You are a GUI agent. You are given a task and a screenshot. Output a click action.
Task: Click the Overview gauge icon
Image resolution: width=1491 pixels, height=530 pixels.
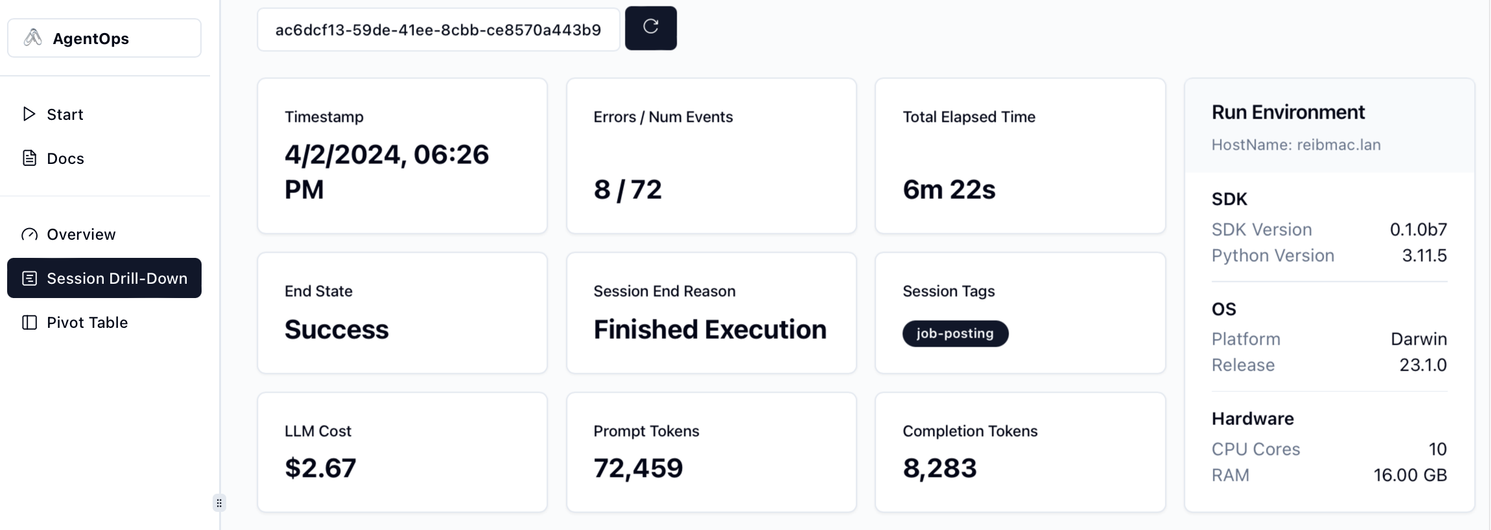(x=29, y=235)
